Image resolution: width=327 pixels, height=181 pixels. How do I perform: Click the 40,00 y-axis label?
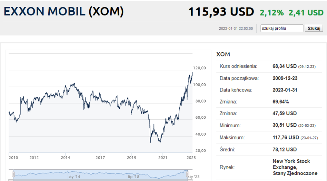(x=201, y=135)
